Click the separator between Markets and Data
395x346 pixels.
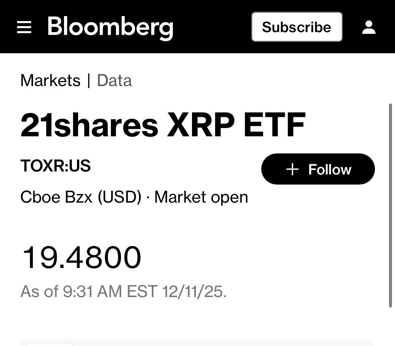coord(89,81)
